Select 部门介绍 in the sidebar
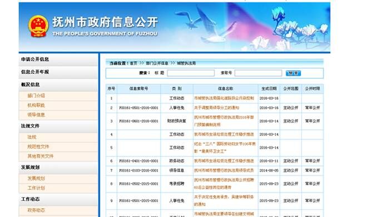Image resolution: width=367 pixels, height=217 pixels. (36, 95)
